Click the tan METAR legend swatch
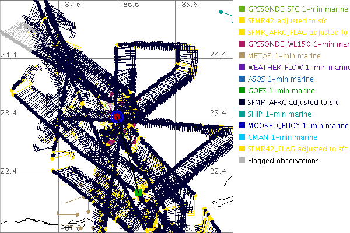350x233 pixels. 242,55
